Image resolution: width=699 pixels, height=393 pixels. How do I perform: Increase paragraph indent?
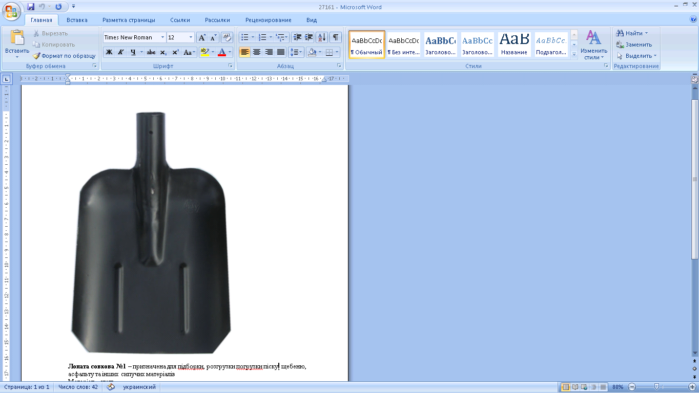click(309, 37)
